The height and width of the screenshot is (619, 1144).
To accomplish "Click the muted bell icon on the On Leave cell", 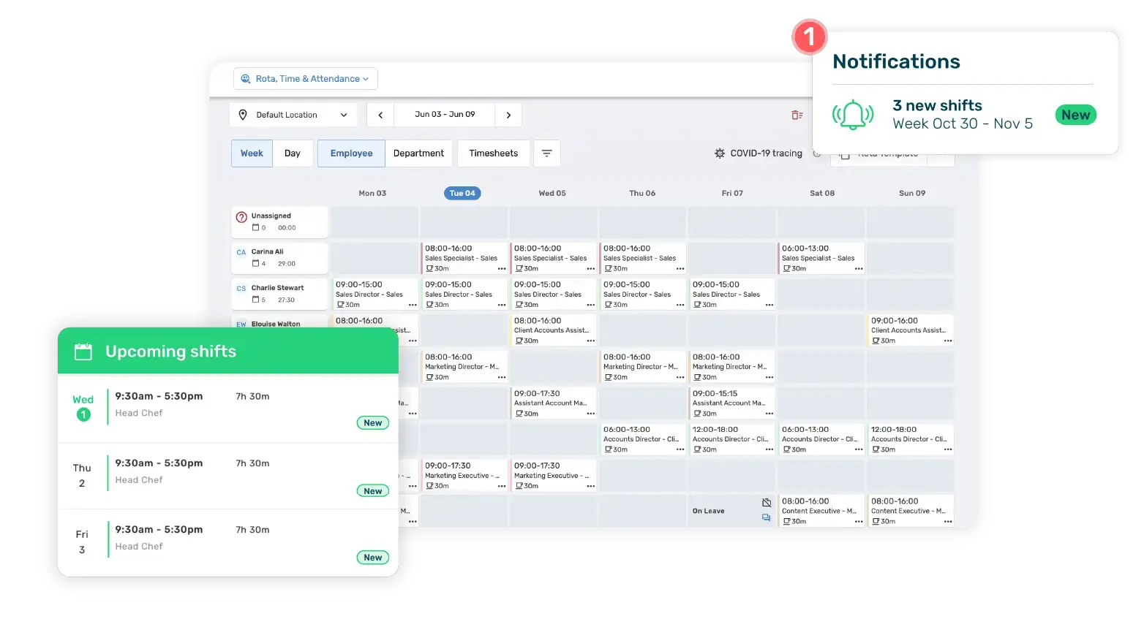I will point(766,502).
